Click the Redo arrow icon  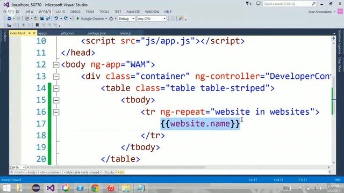pyautogui.click(x=66, y=19)
